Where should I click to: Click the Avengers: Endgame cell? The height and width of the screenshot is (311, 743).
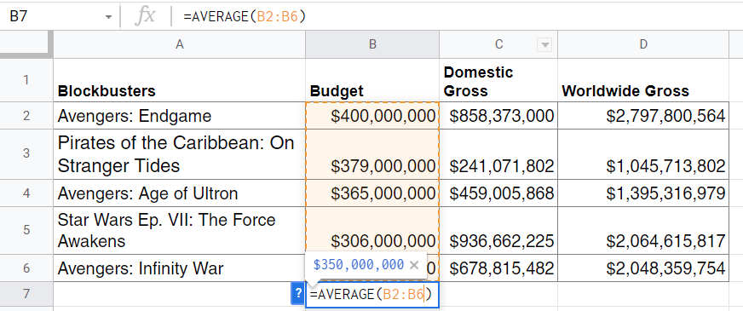coord(179,116)
